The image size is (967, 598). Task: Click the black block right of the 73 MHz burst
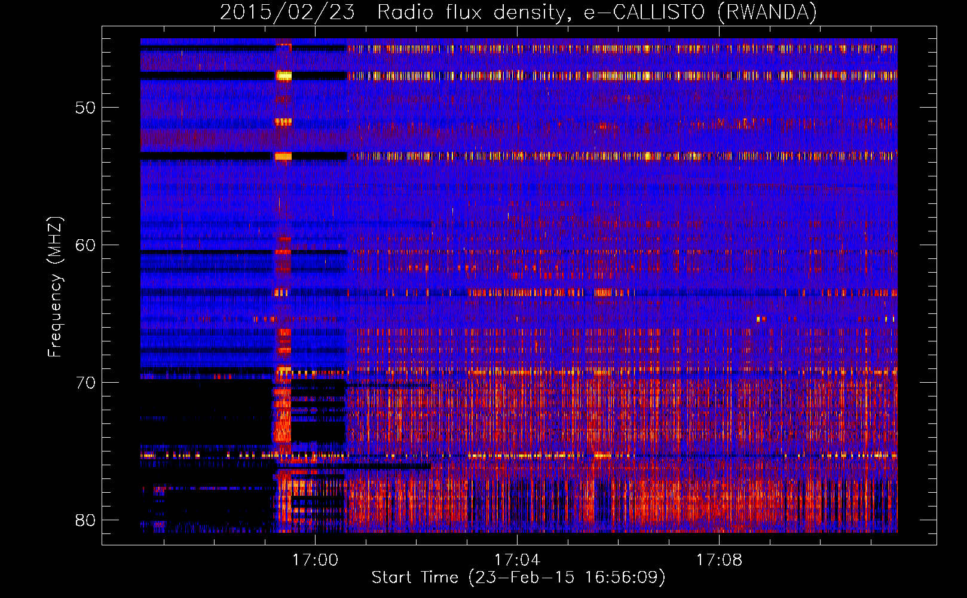[x=318, y=432]
